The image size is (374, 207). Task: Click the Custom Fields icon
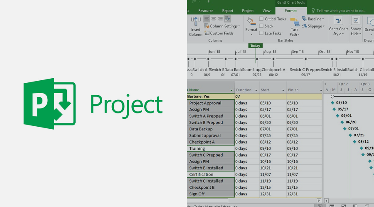[x=207, y=33]
